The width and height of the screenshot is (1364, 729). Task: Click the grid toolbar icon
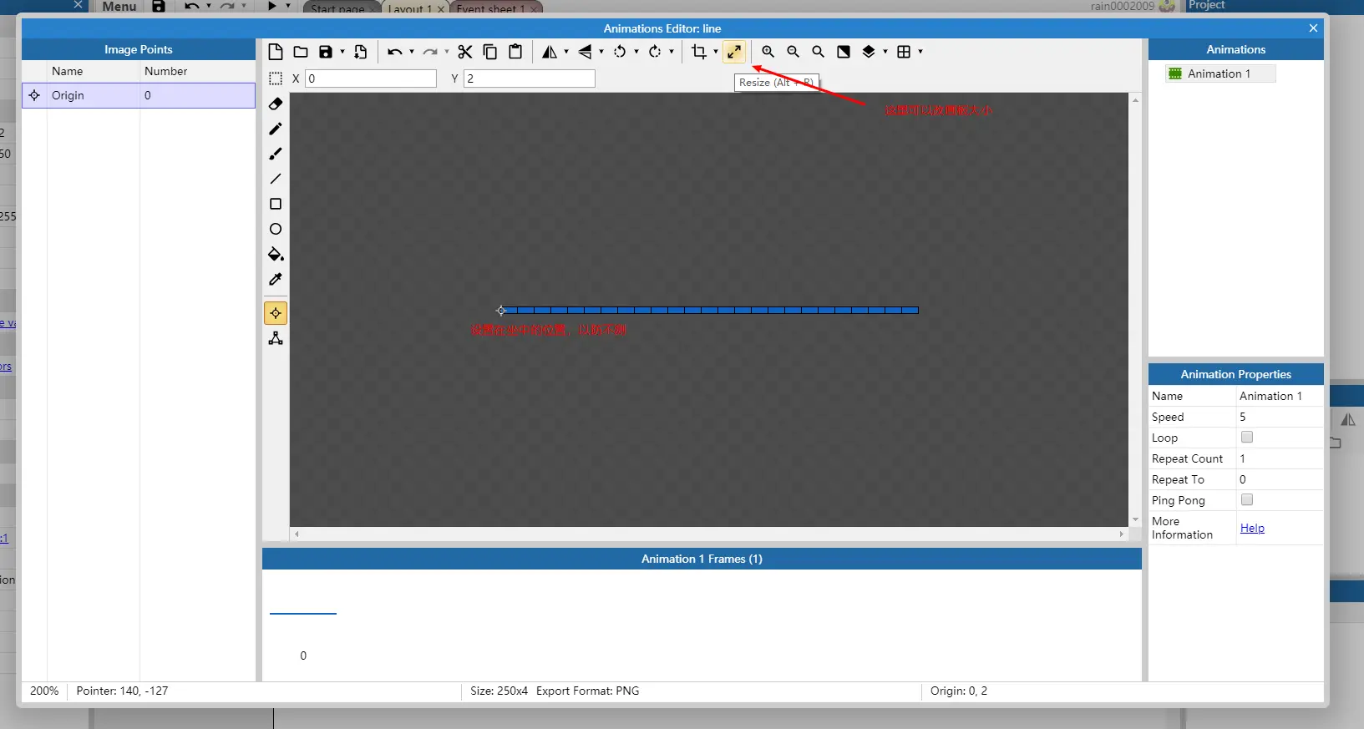tap(904, 52)
